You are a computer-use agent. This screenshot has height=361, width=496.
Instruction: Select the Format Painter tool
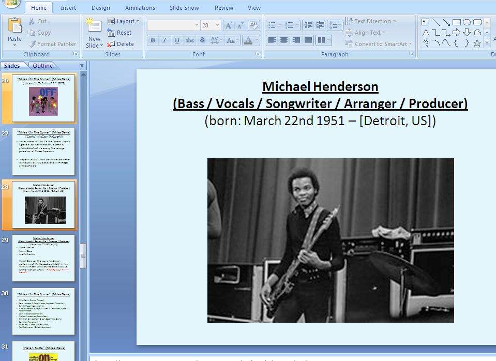[x=52, y=44]
